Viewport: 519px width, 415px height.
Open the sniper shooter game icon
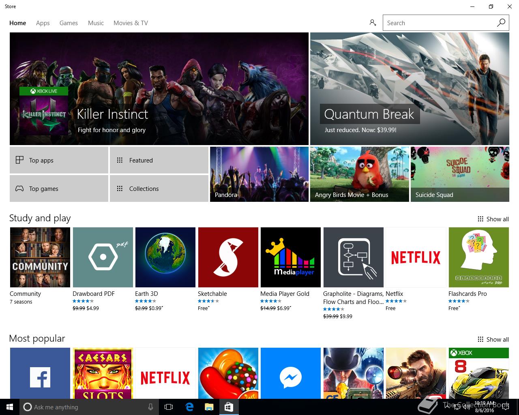416,373
